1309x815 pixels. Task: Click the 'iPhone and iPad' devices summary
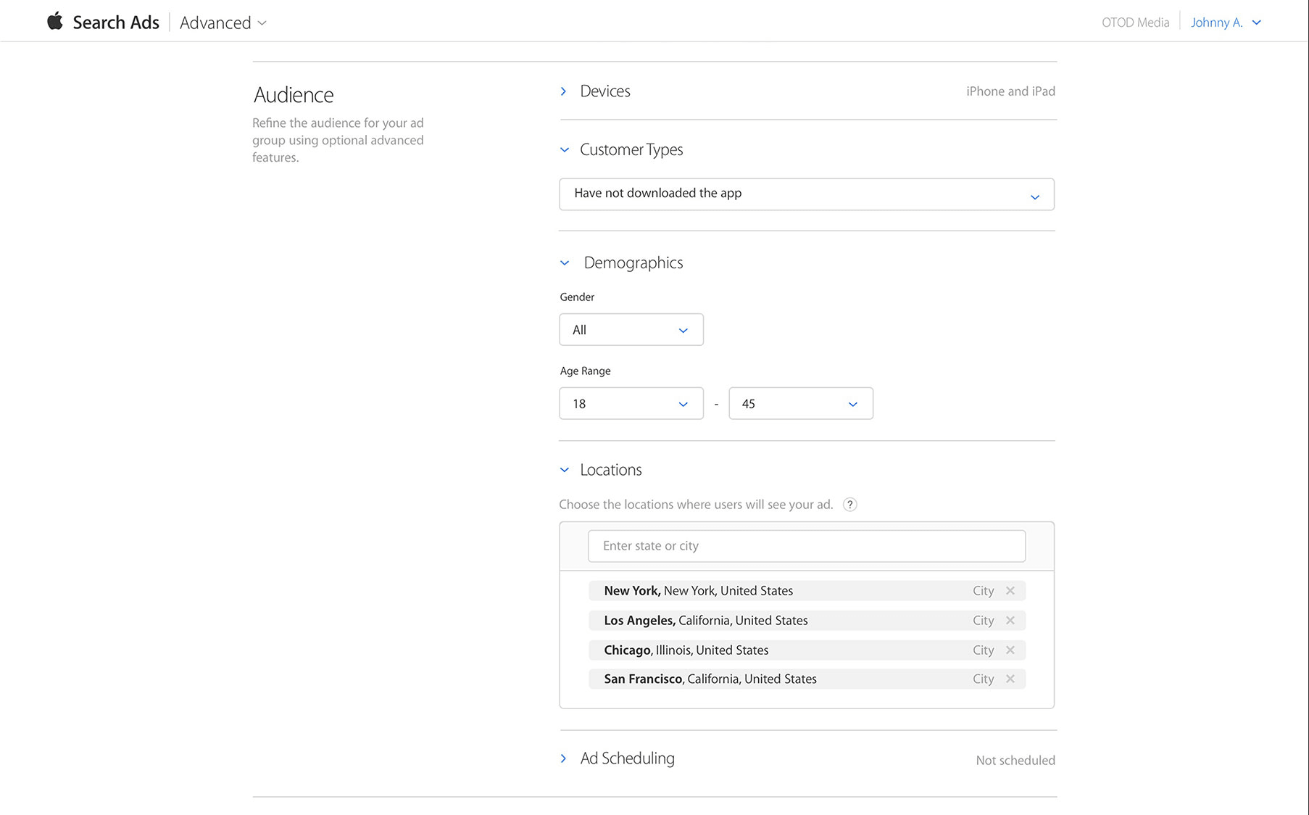pyautogui.click(x=1010, y=91)
